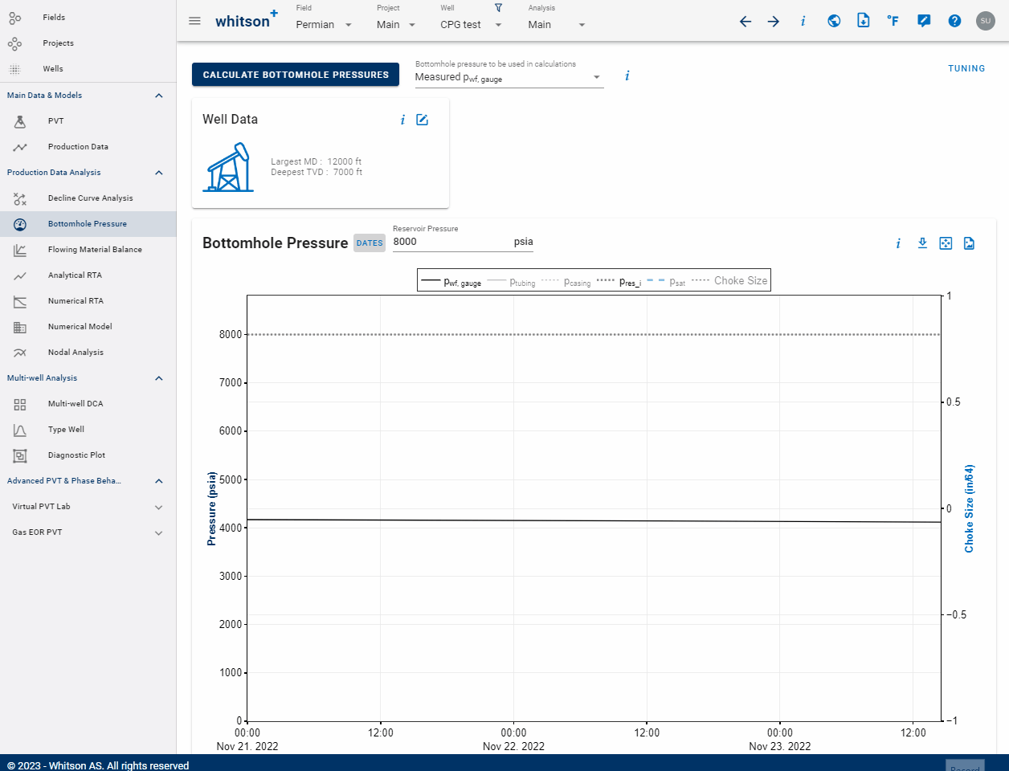Viewport: 1009px width, 771px height.
Task: Click the file download icon in top toolbar
Action: (863, 21)
